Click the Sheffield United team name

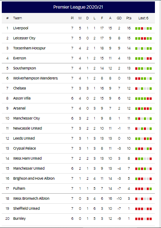(26, 209)
